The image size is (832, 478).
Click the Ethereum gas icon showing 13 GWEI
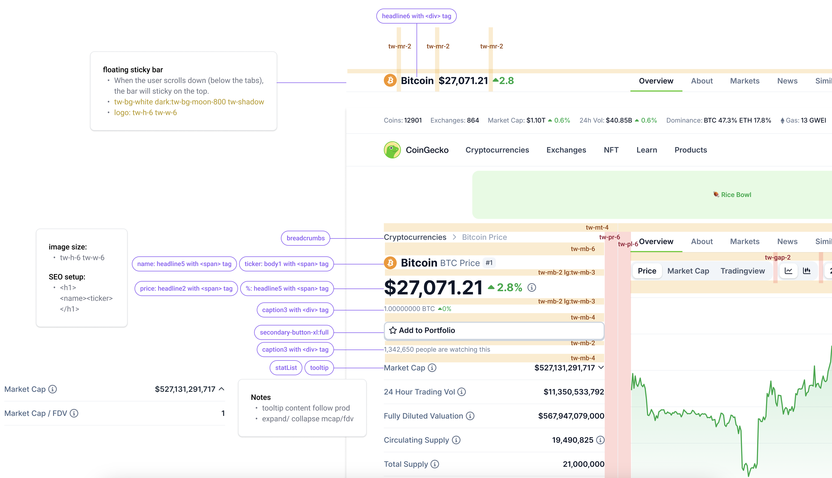pyautogui.click(x=783, y=120)
